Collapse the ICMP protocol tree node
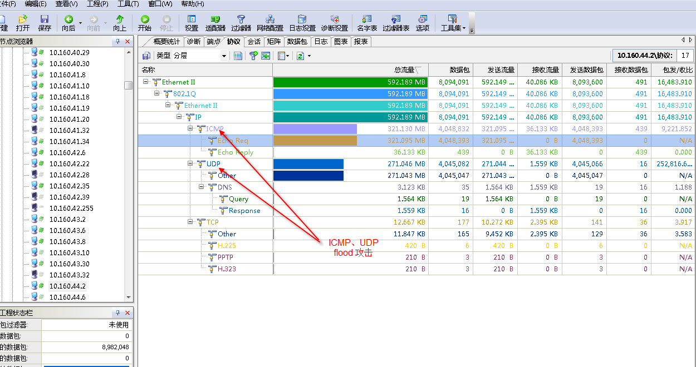This screenshot has height=367, width=696. click(x=190, y=128)
